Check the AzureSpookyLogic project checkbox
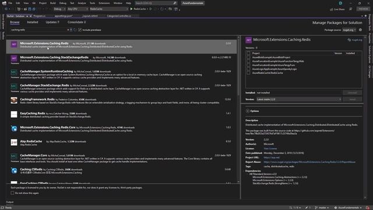Viewport: 373px width, 210px height. coord(248,69)
